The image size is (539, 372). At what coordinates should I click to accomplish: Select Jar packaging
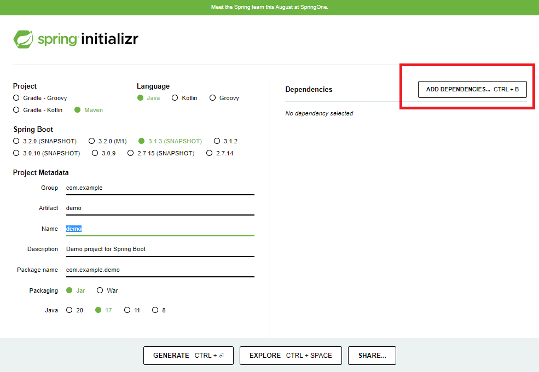76,290
